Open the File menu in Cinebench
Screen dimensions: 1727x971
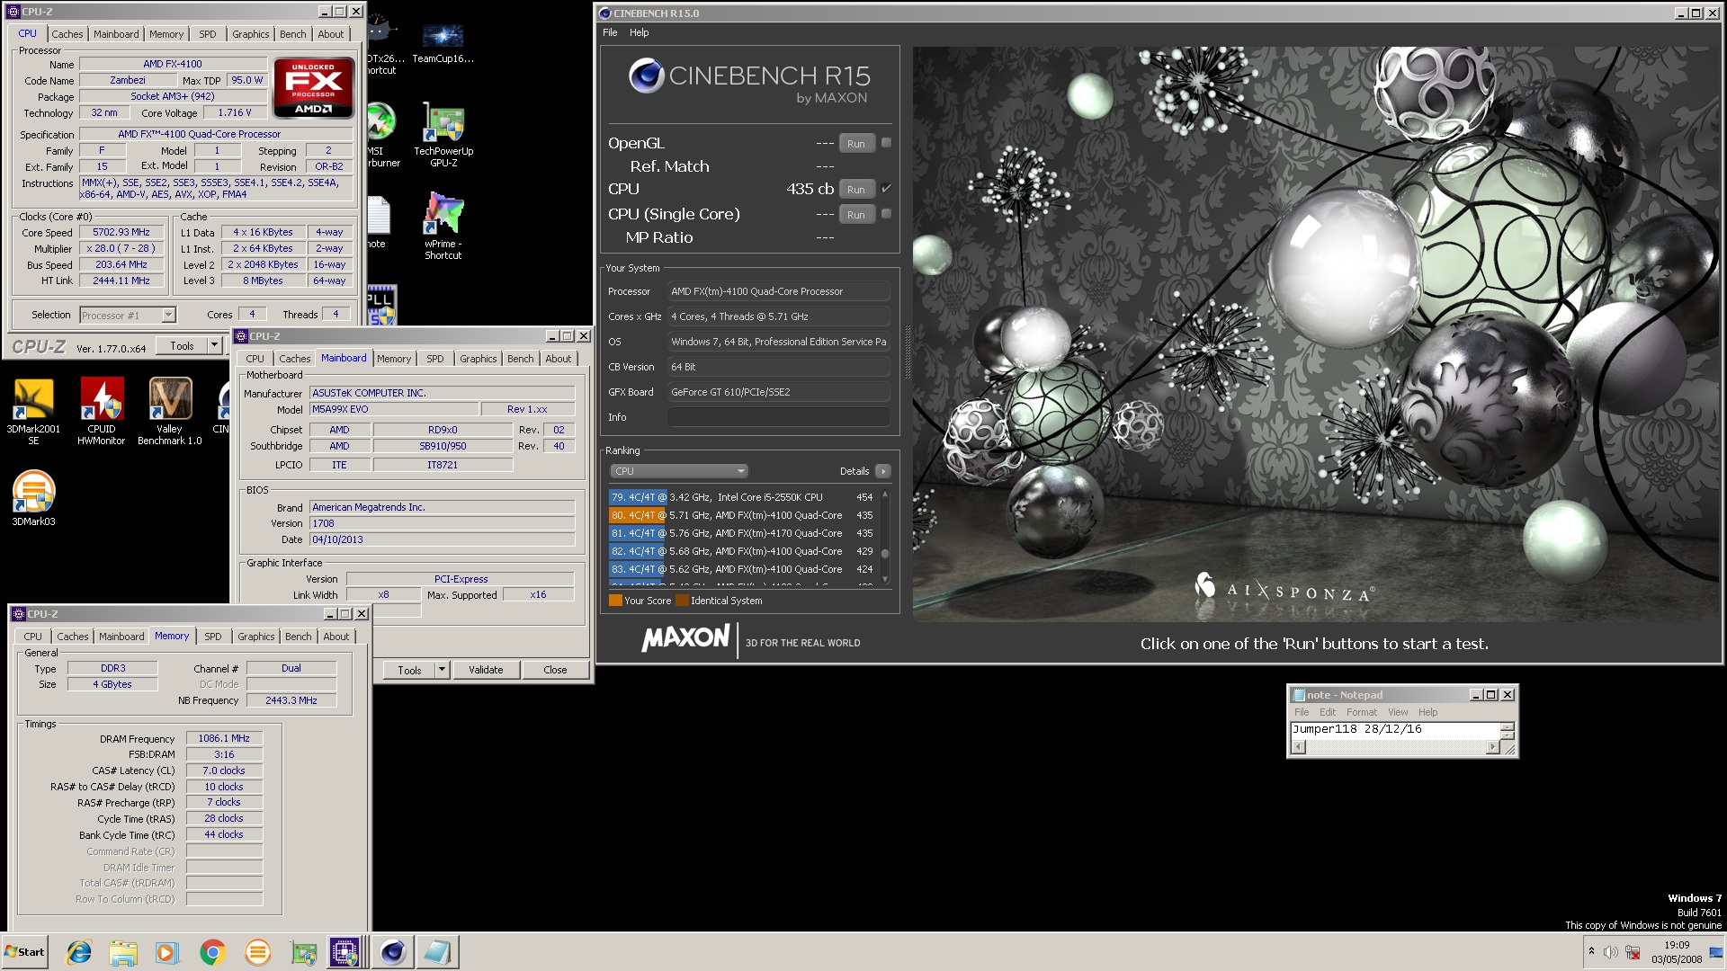click(610, 32)
